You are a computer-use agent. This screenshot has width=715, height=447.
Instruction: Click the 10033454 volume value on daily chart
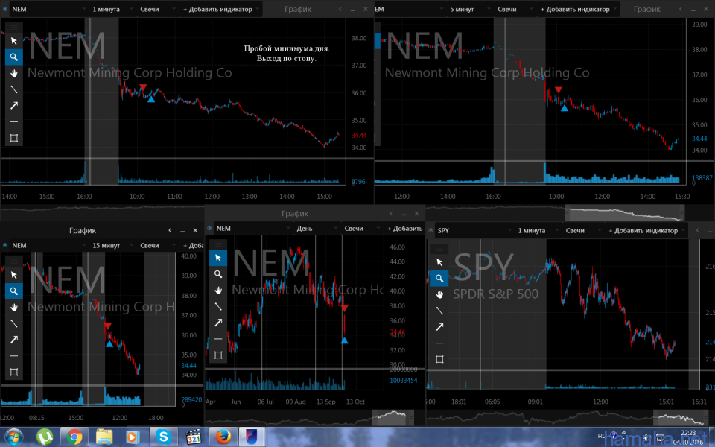tap(404, 381)
